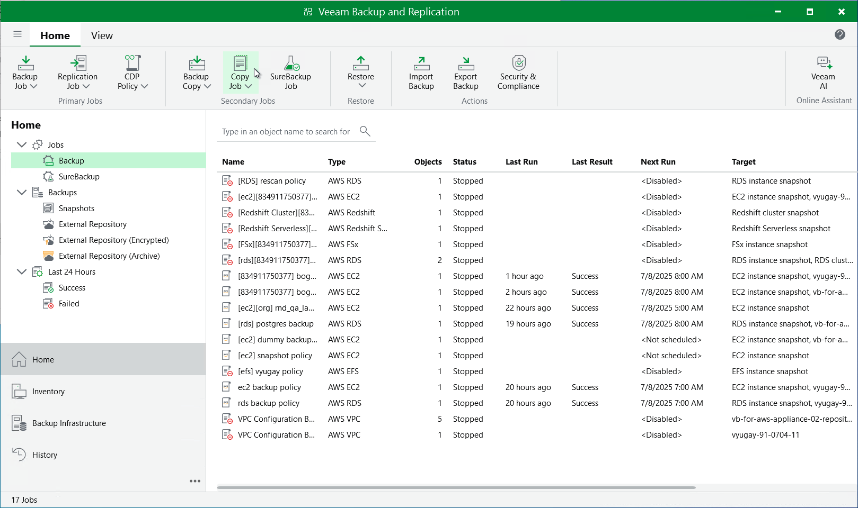Launch a SureBackup Job
Viewport: 858px width, 508px height.
[290, 72]
